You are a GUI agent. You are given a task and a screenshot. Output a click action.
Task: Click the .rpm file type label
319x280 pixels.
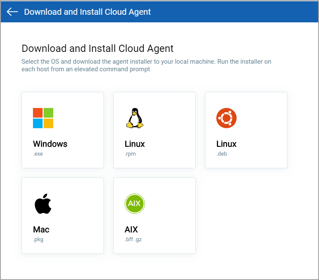130,154
